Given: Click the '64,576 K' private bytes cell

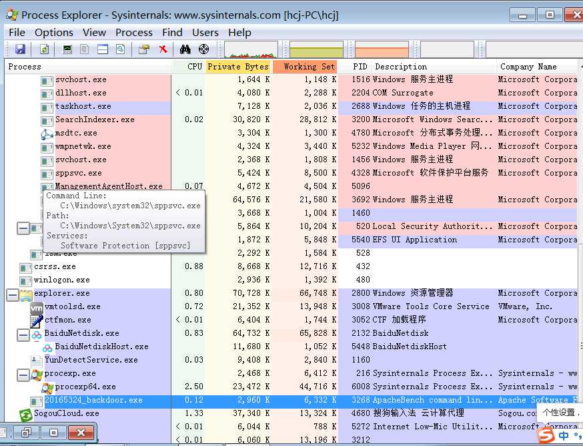Looking at the screenshot, I should click(251, 201).
